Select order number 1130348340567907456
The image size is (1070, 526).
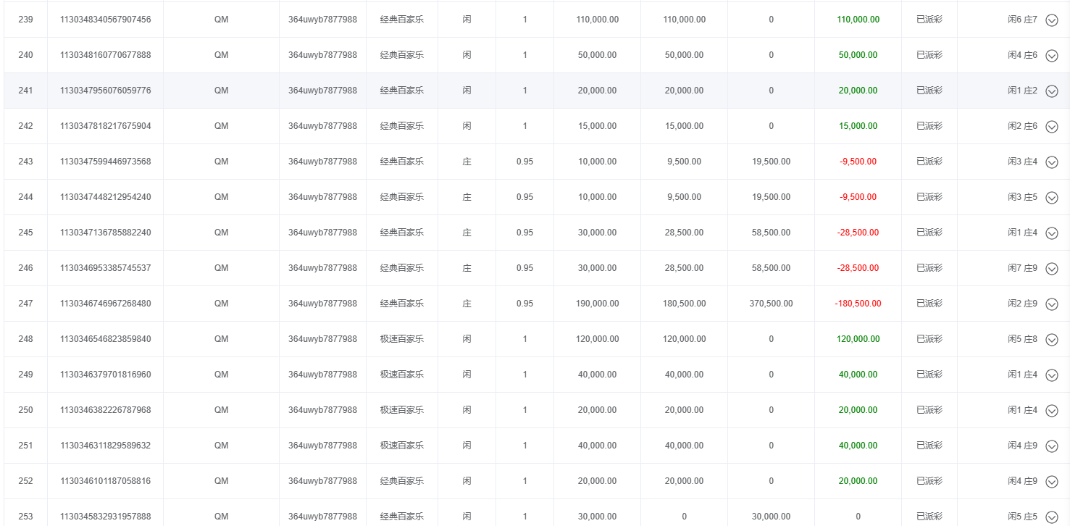click(x=105, y=20)
